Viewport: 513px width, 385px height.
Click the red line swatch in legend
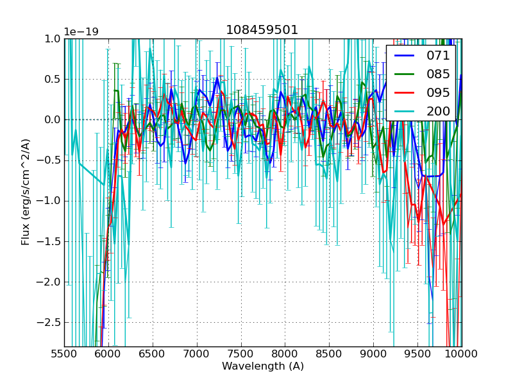[x=405, y=93]
